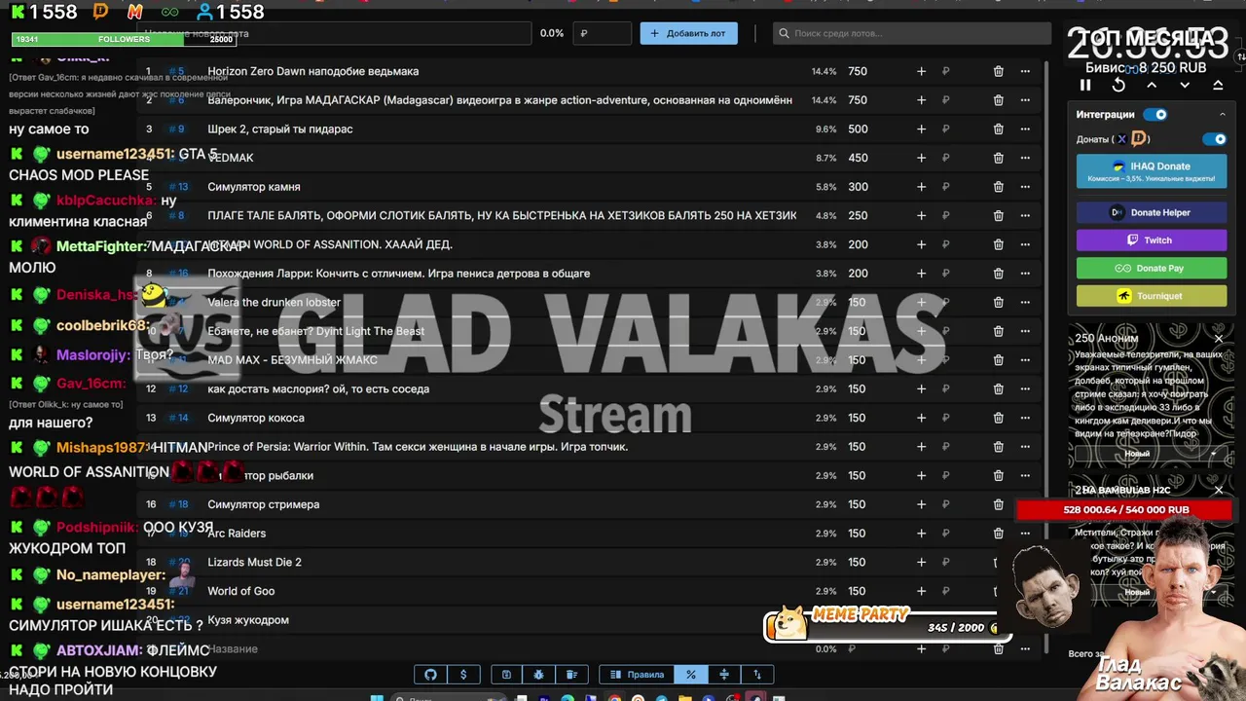Click the followers progress bar
The width and height of the screenshot is (1246, 701).
[x=123, y=39]
